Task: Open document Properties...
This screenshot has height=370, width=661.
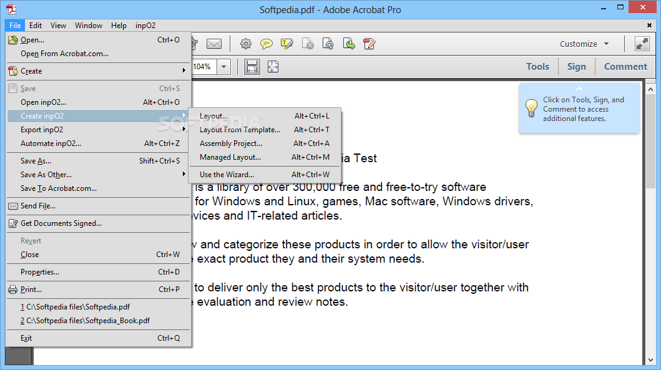Action: tap(98, 272)
